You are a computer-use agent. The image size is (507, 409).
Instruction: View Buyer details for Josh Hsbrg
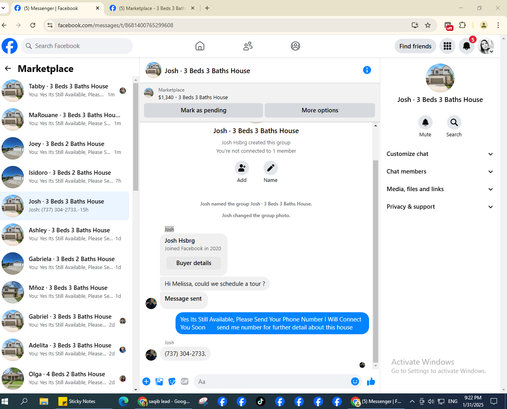[x=194, y=263]
